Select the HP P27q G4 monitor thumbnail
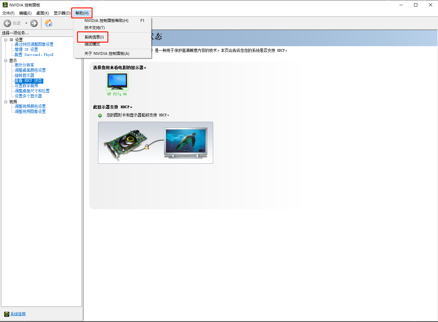This screenshot has height=322, width=438. pyautogui.click(x=117, y=81)
